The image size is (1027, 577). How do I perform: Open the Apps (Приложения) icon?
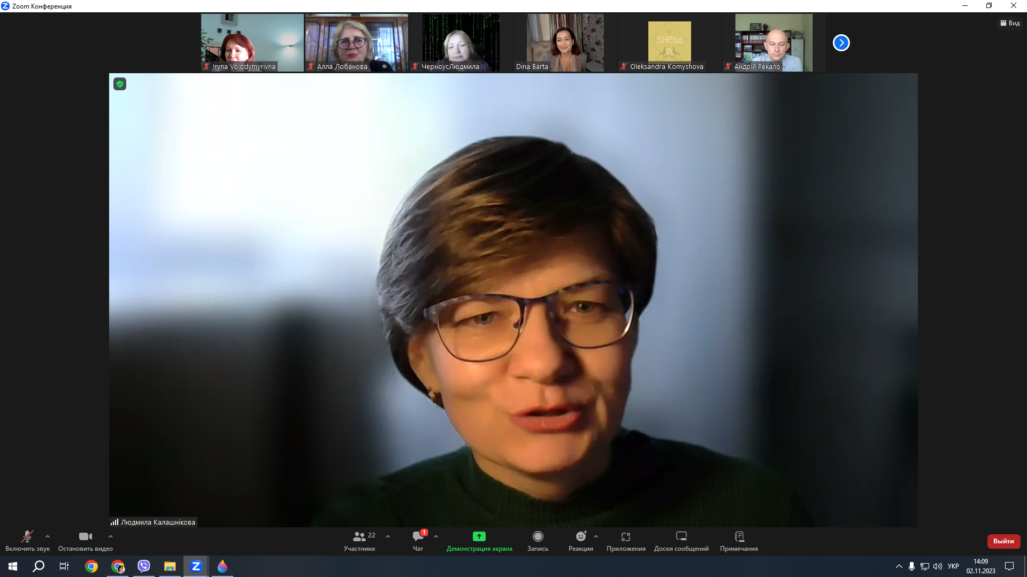coord(626,536)
